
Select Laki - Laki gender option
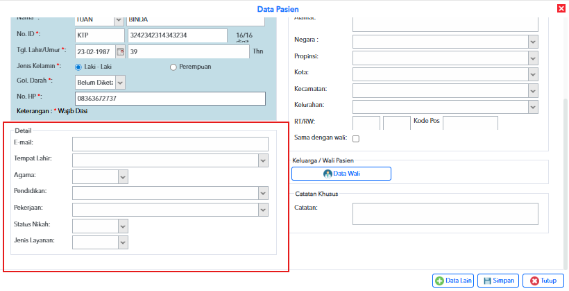click(78, 67)
